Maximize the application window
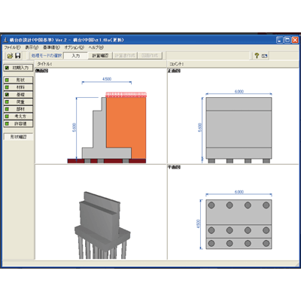The image size is (301, 301). [x=287, y=40]
